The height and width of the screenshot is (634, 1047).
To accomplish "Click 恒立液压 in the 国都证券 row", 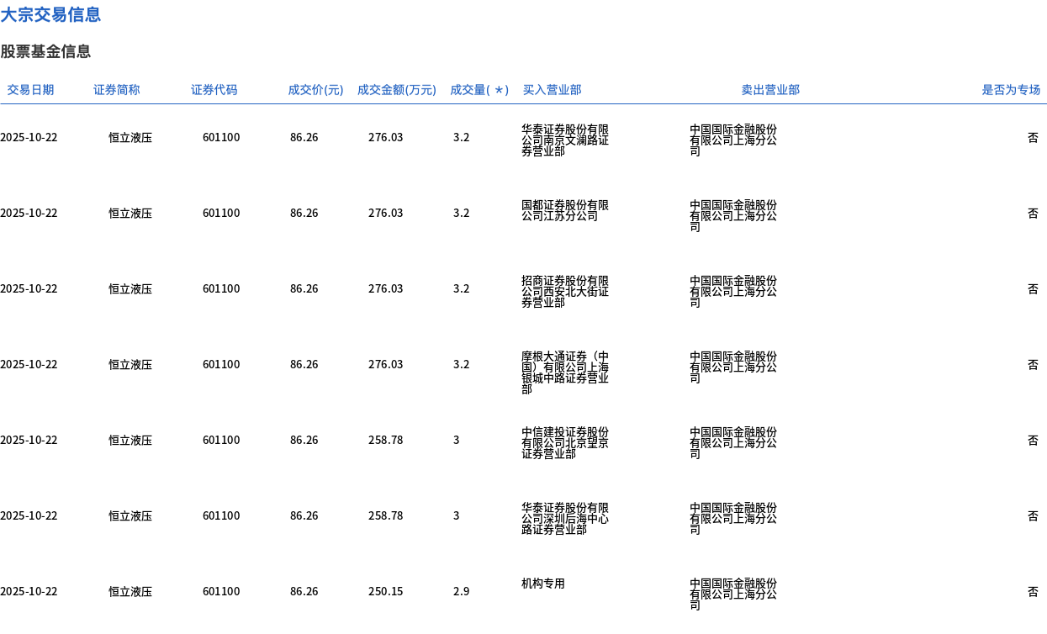I will 130,214.
